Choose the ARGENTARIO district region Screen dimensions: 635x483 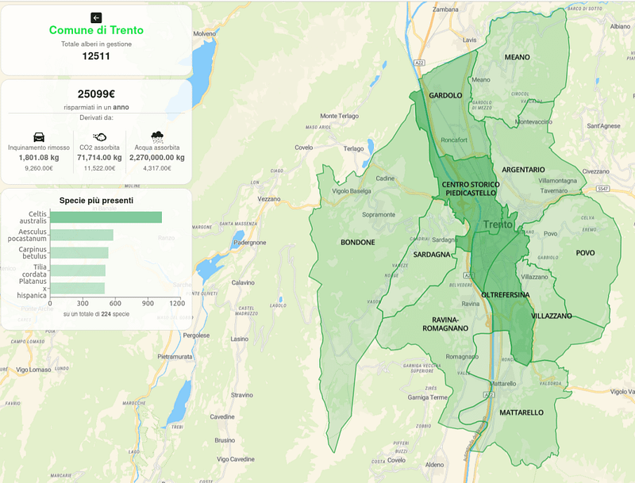(523, 170)
